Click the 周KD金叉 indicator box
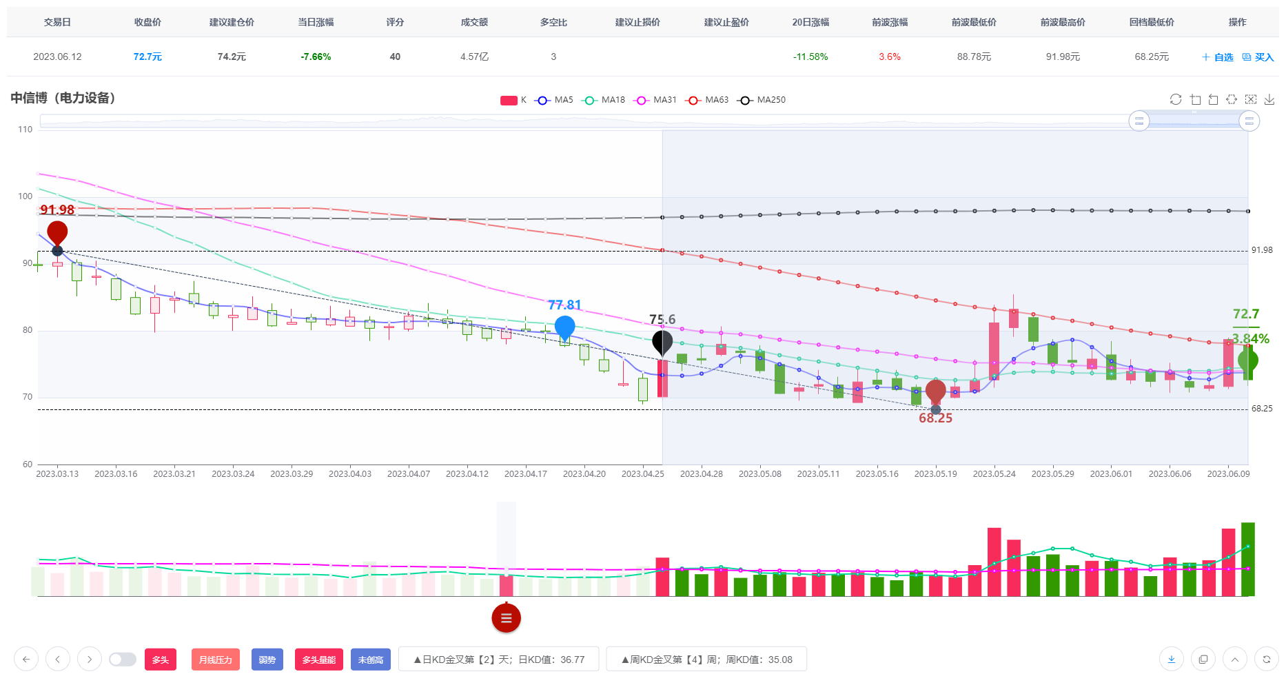 (x=706, y=660)
